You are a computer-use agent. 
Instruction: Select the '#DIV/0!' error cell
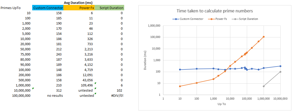(x=117, y=95)
